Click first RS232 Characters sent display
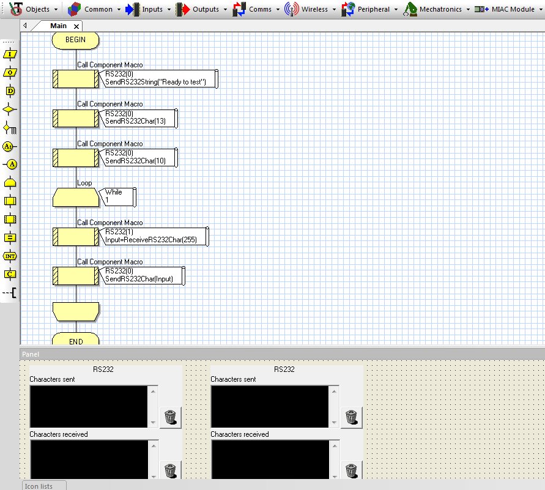 click(x=89, y=407)
